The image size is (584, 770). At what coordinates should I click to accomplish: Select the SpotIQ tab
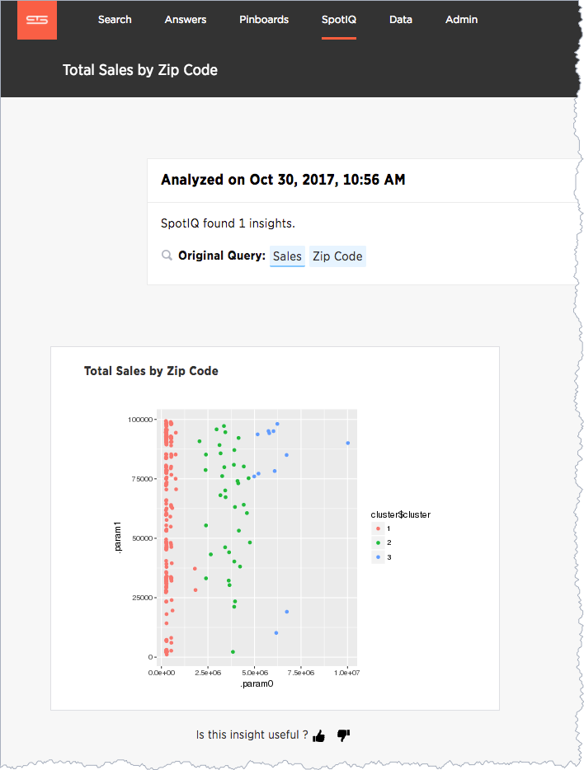[339, 20]
